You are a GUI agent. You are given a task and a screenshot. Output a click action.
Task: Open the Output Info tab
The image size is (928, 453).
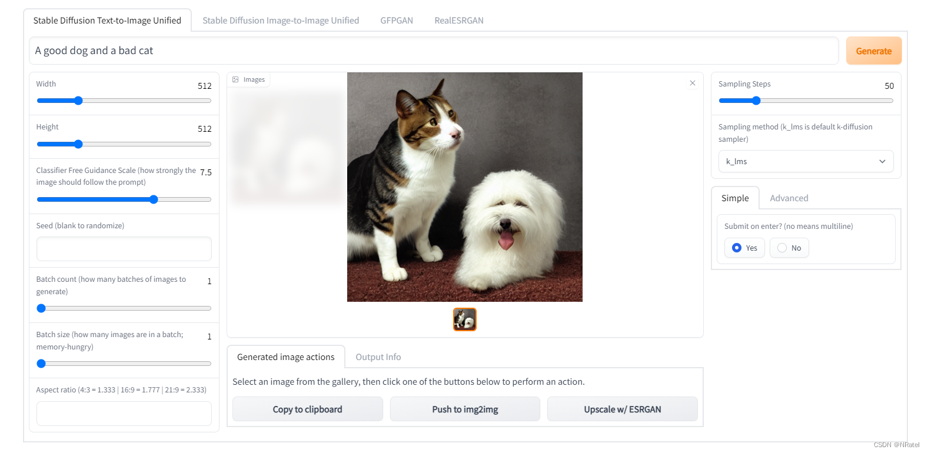(378, 357)
